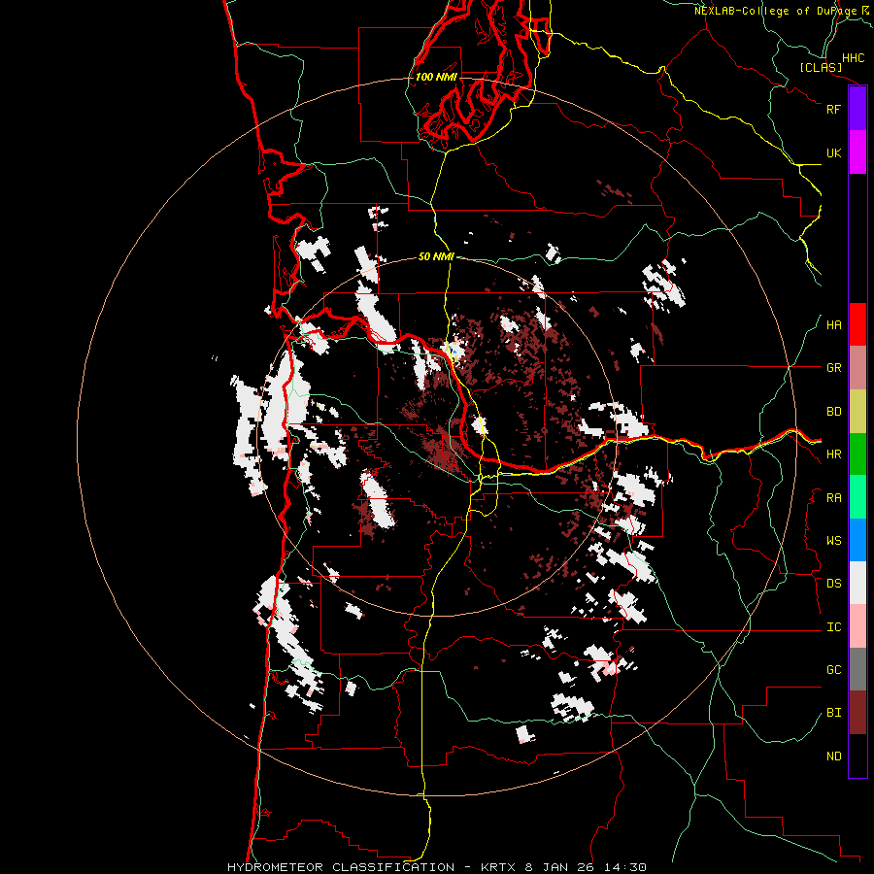Click the RF legend label
Viewport: 874px width, 874px height.
pyautogui.click(x=833, y=109)
